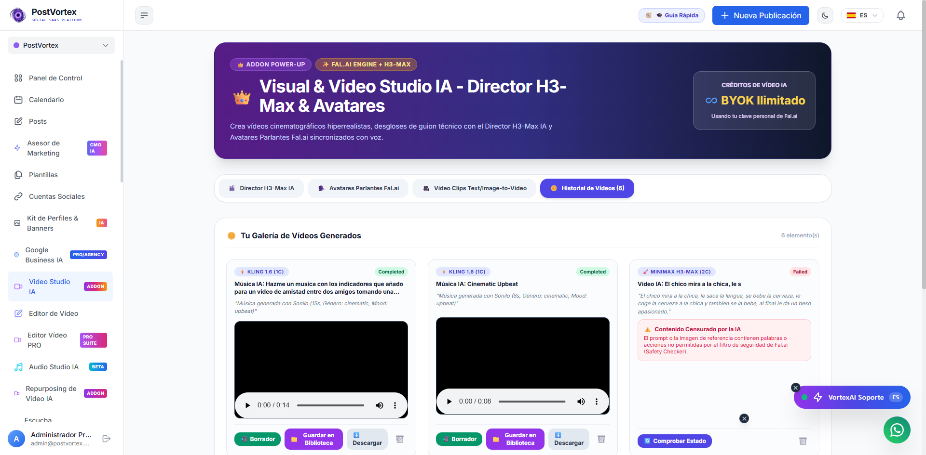Click the Repurposing de Vídeo IA icon
This screenshot has height=455, width=926.
[x=17, y=393]
